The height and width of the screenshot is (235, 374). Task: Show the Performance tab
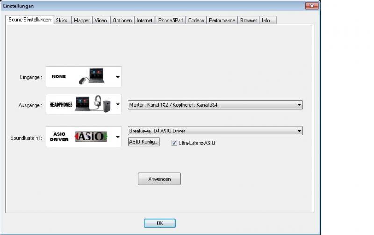222,21
